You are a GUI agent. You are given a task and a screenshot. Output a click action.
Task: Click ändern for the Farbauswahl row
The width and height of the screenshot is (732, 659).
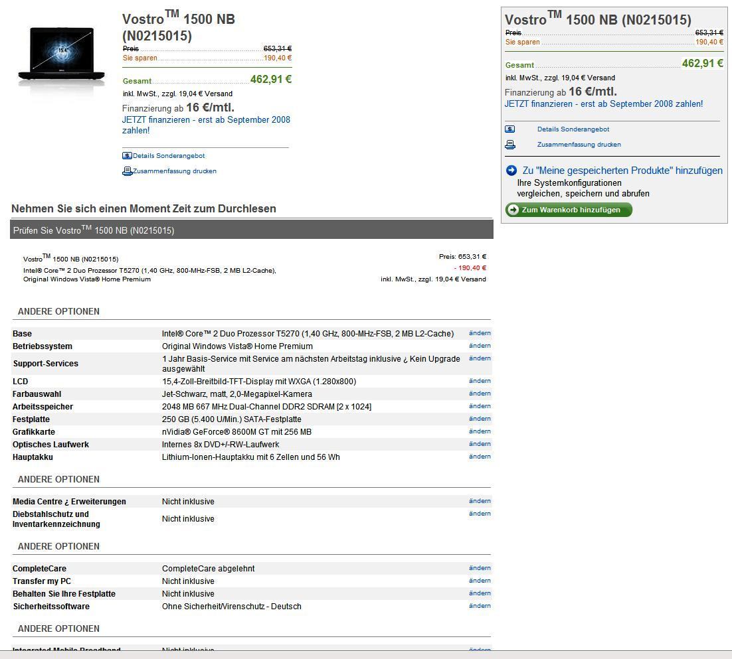point(480,393)
